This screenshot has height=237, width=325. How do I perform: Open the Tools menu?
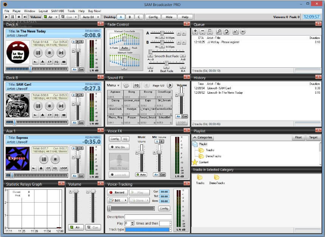[71, 11]
